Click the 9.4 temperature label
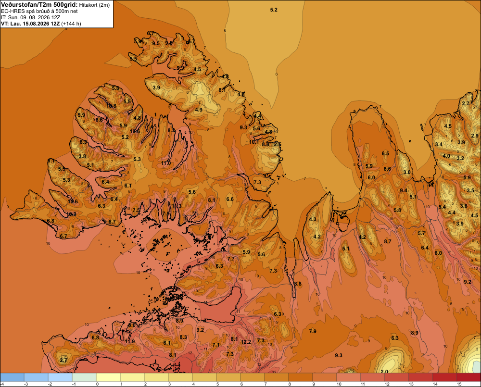This screenshot has height=387, width=481. pos(404,190)
